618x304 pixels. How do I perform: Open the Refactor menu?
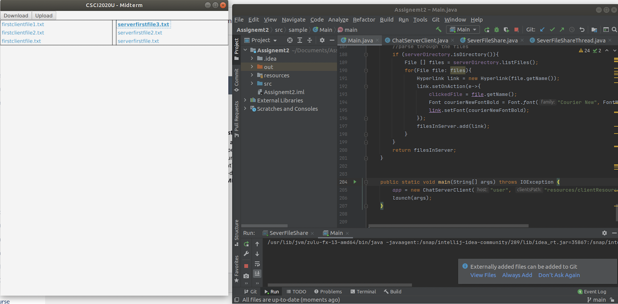[364, 20]
